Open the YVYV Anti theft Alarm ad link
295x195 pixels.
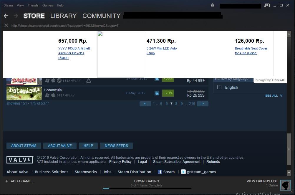point(74,53)
